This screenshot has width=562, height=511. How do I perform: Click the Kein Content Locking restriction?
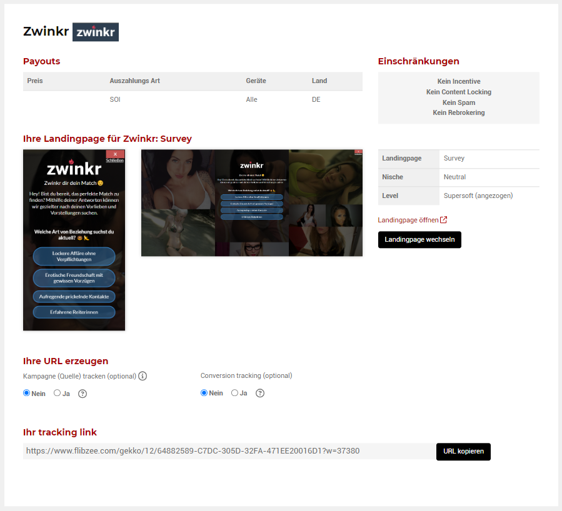(459, 92)
